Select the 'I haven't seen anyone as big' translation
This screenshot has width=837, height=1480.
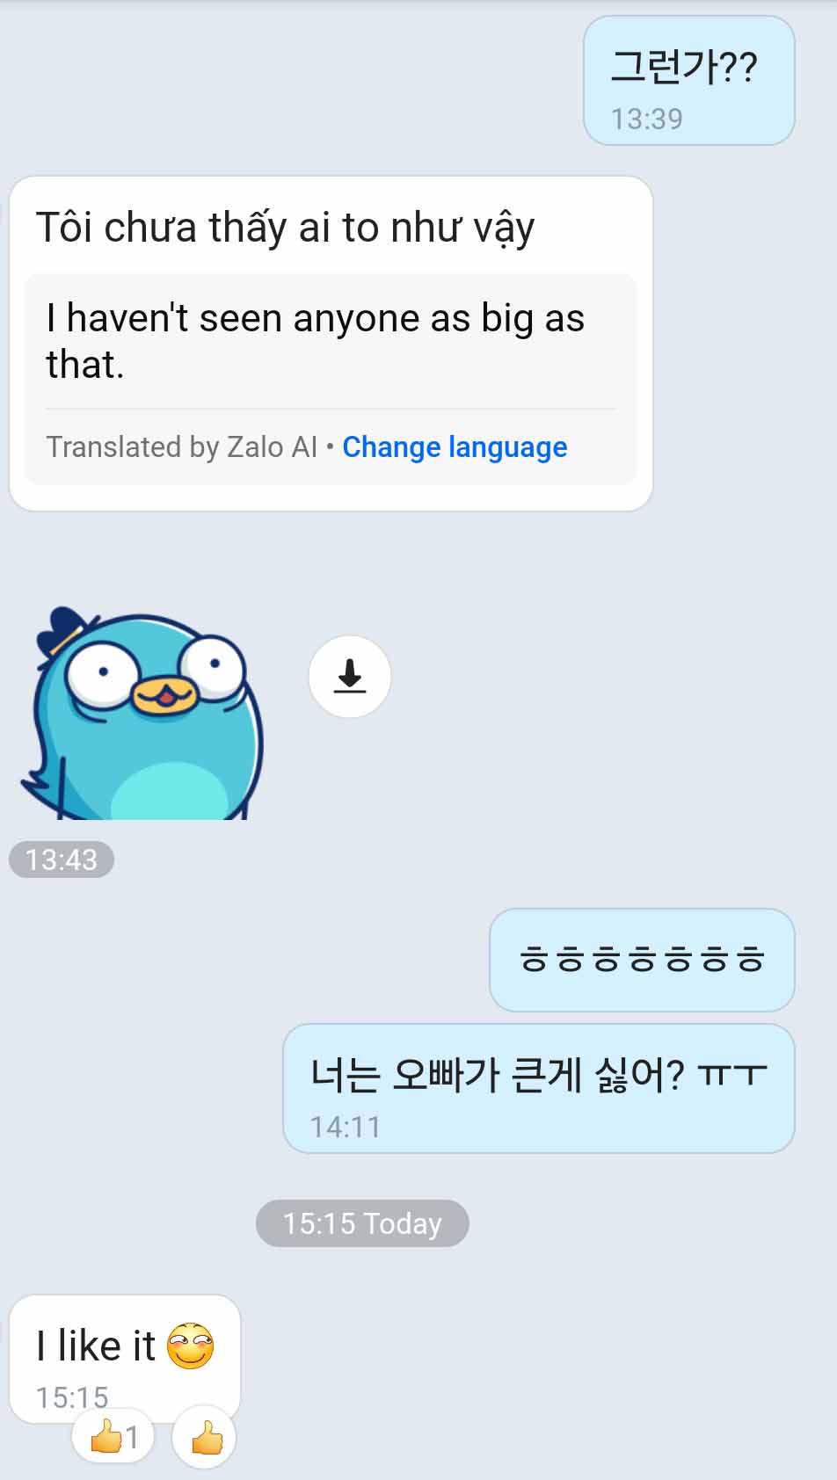(x=316, y=341)
